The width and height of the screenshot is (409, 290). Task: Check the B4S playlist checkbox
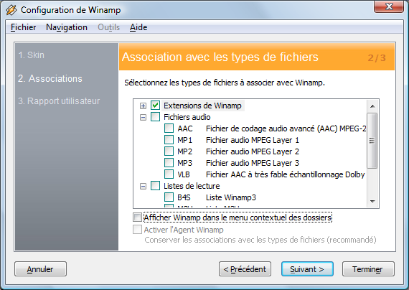(x=169, y=197)
